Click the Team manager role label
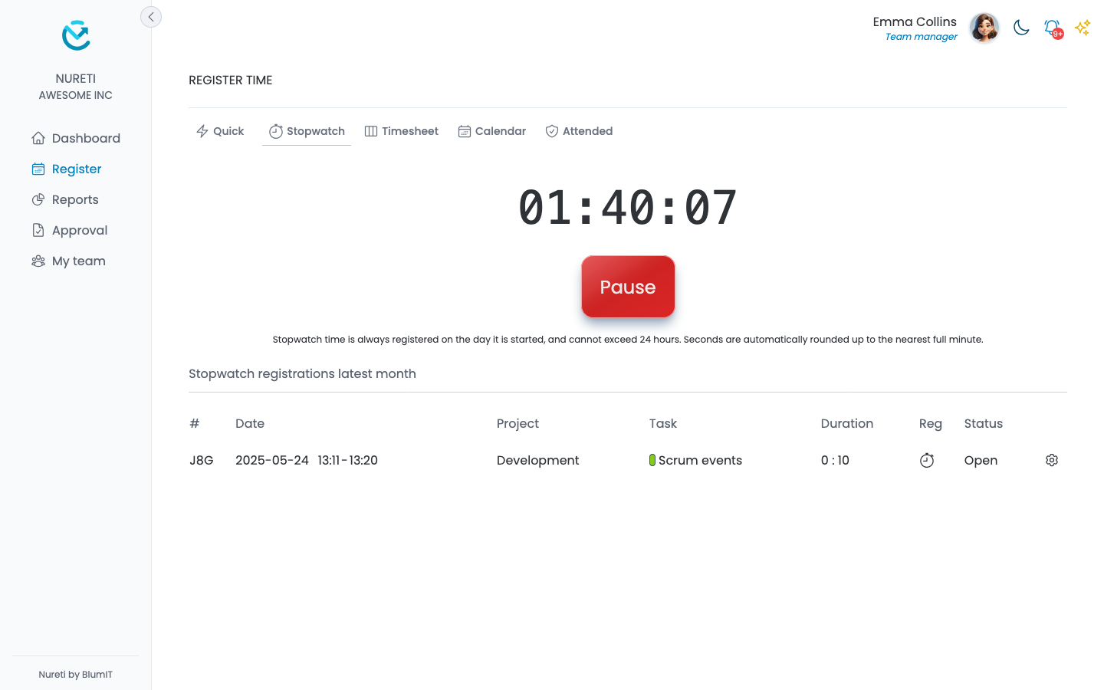 click(922, 37)
